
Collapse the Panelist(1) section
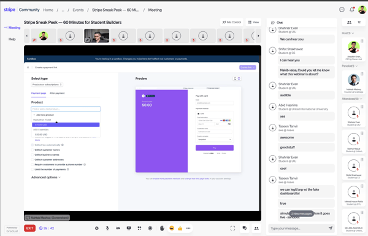click(350, 66)
